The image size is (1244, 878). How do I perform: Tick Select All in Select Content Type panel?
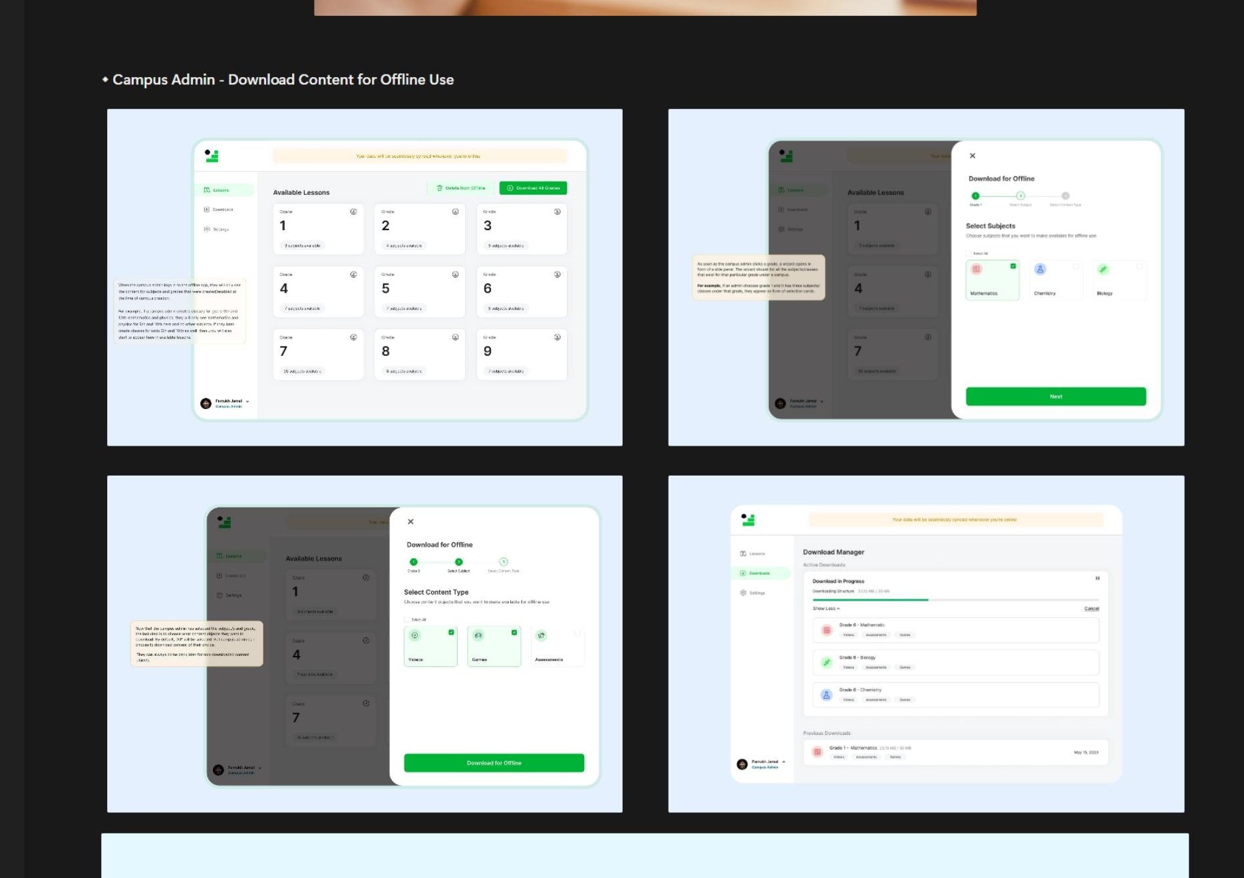[407, 619]
